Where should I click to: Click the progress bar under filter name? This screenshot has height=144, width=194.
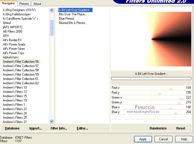tap(151, 78)
